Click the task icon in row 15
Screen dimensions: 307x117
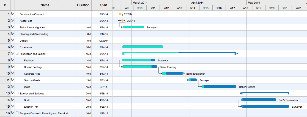point(12,106)
